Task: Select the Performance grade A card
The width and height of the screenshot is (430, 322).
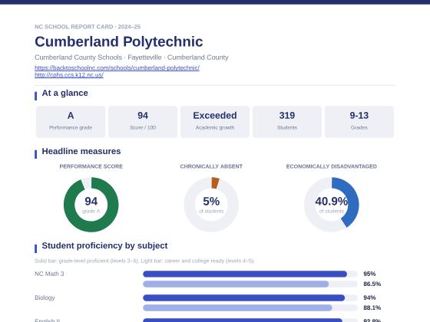Action: point(71,122)
